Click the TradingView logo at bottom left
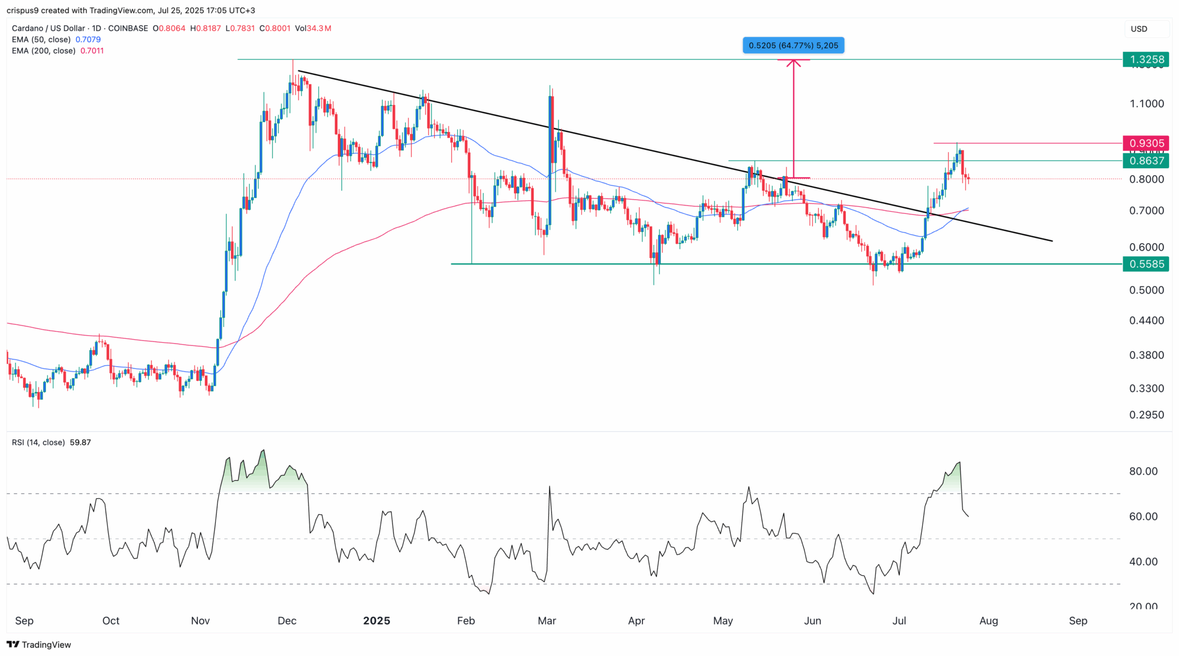This screenshot has width=1179, height=656. (37, 645)
